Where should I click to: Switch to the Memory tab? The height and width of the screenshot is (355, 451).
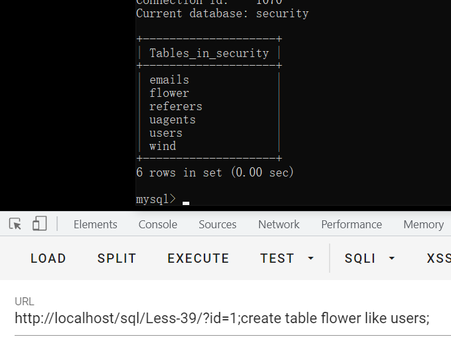[x=423, y=224]
